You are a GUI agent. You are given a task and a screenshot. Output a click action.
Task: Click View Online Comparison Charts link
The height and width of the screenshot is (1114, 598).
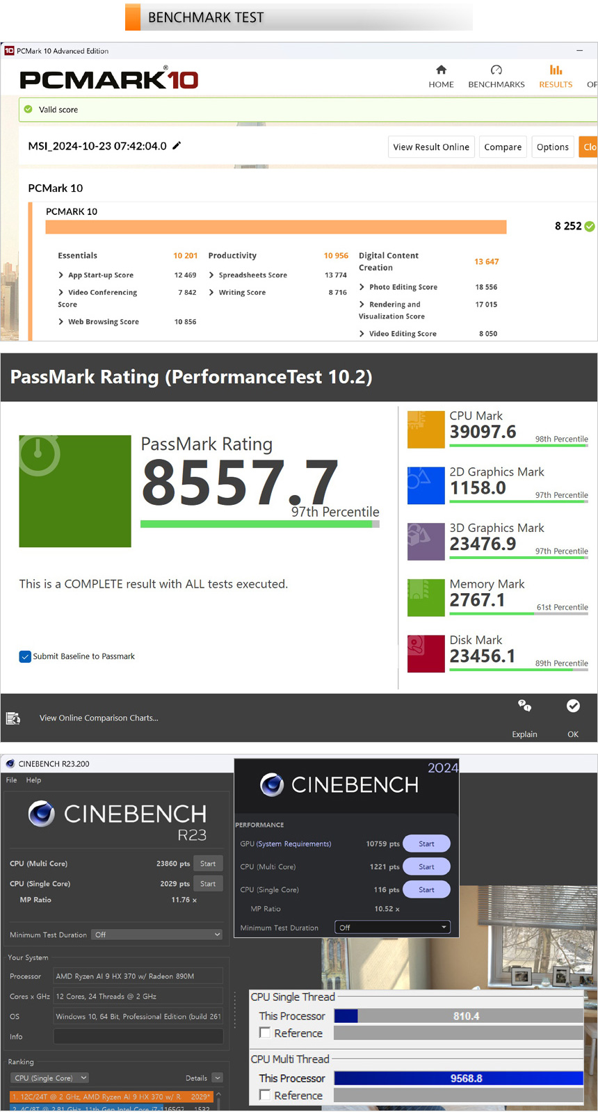coord(99,718)
